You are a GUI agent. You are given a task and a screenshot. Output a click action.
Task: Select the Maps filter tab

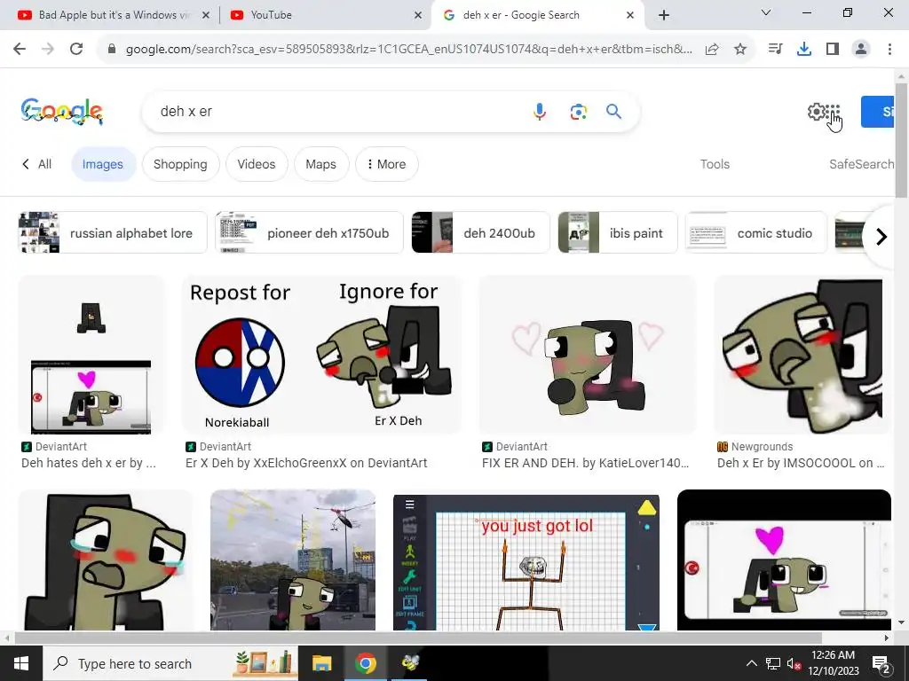click(320, 164)
